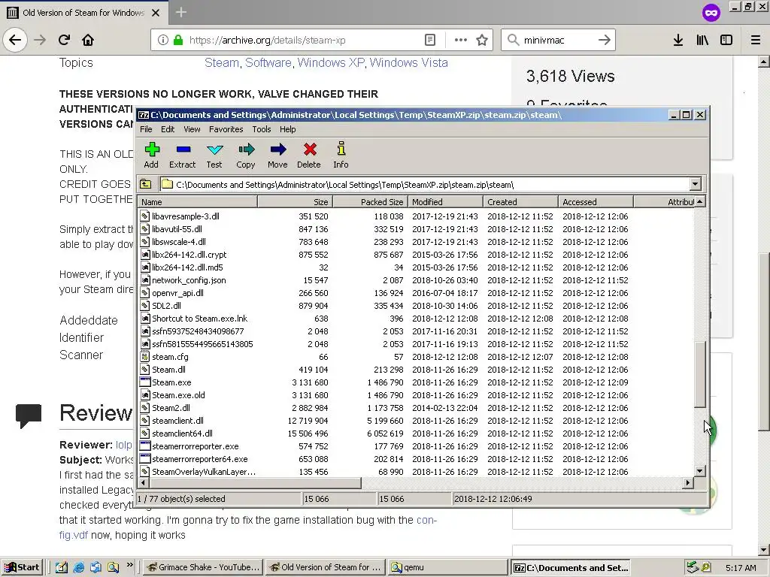
Task: Open Firefox library icon
Action: (702, 41)
